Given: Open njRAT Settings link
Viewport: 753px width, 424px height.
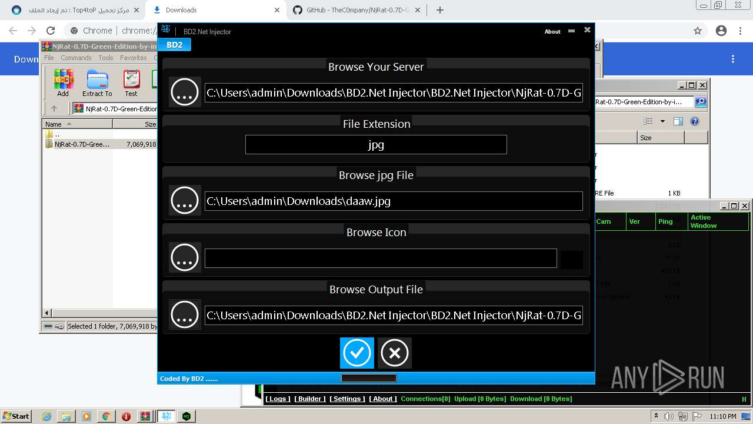Looking at the screenshot, I should [347, 399].
